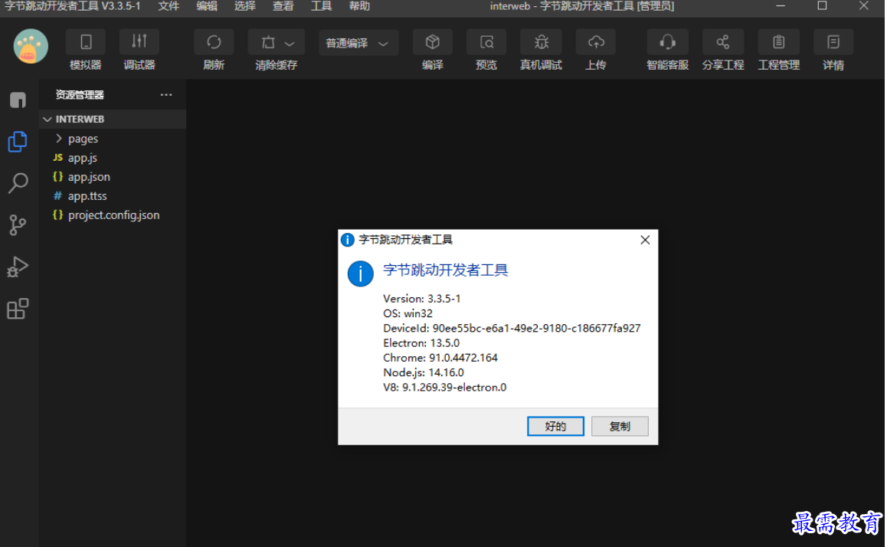Open the run and debug icon in the sidebar

(x=18, y=267)
